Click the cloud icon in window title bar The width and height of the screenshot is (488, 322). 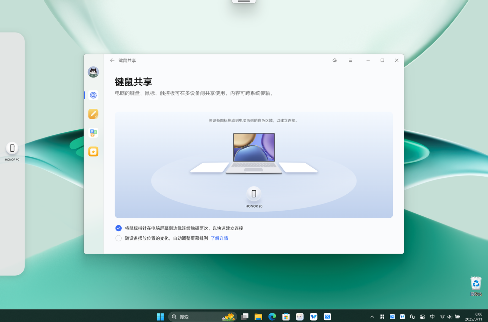click(335, 60)
